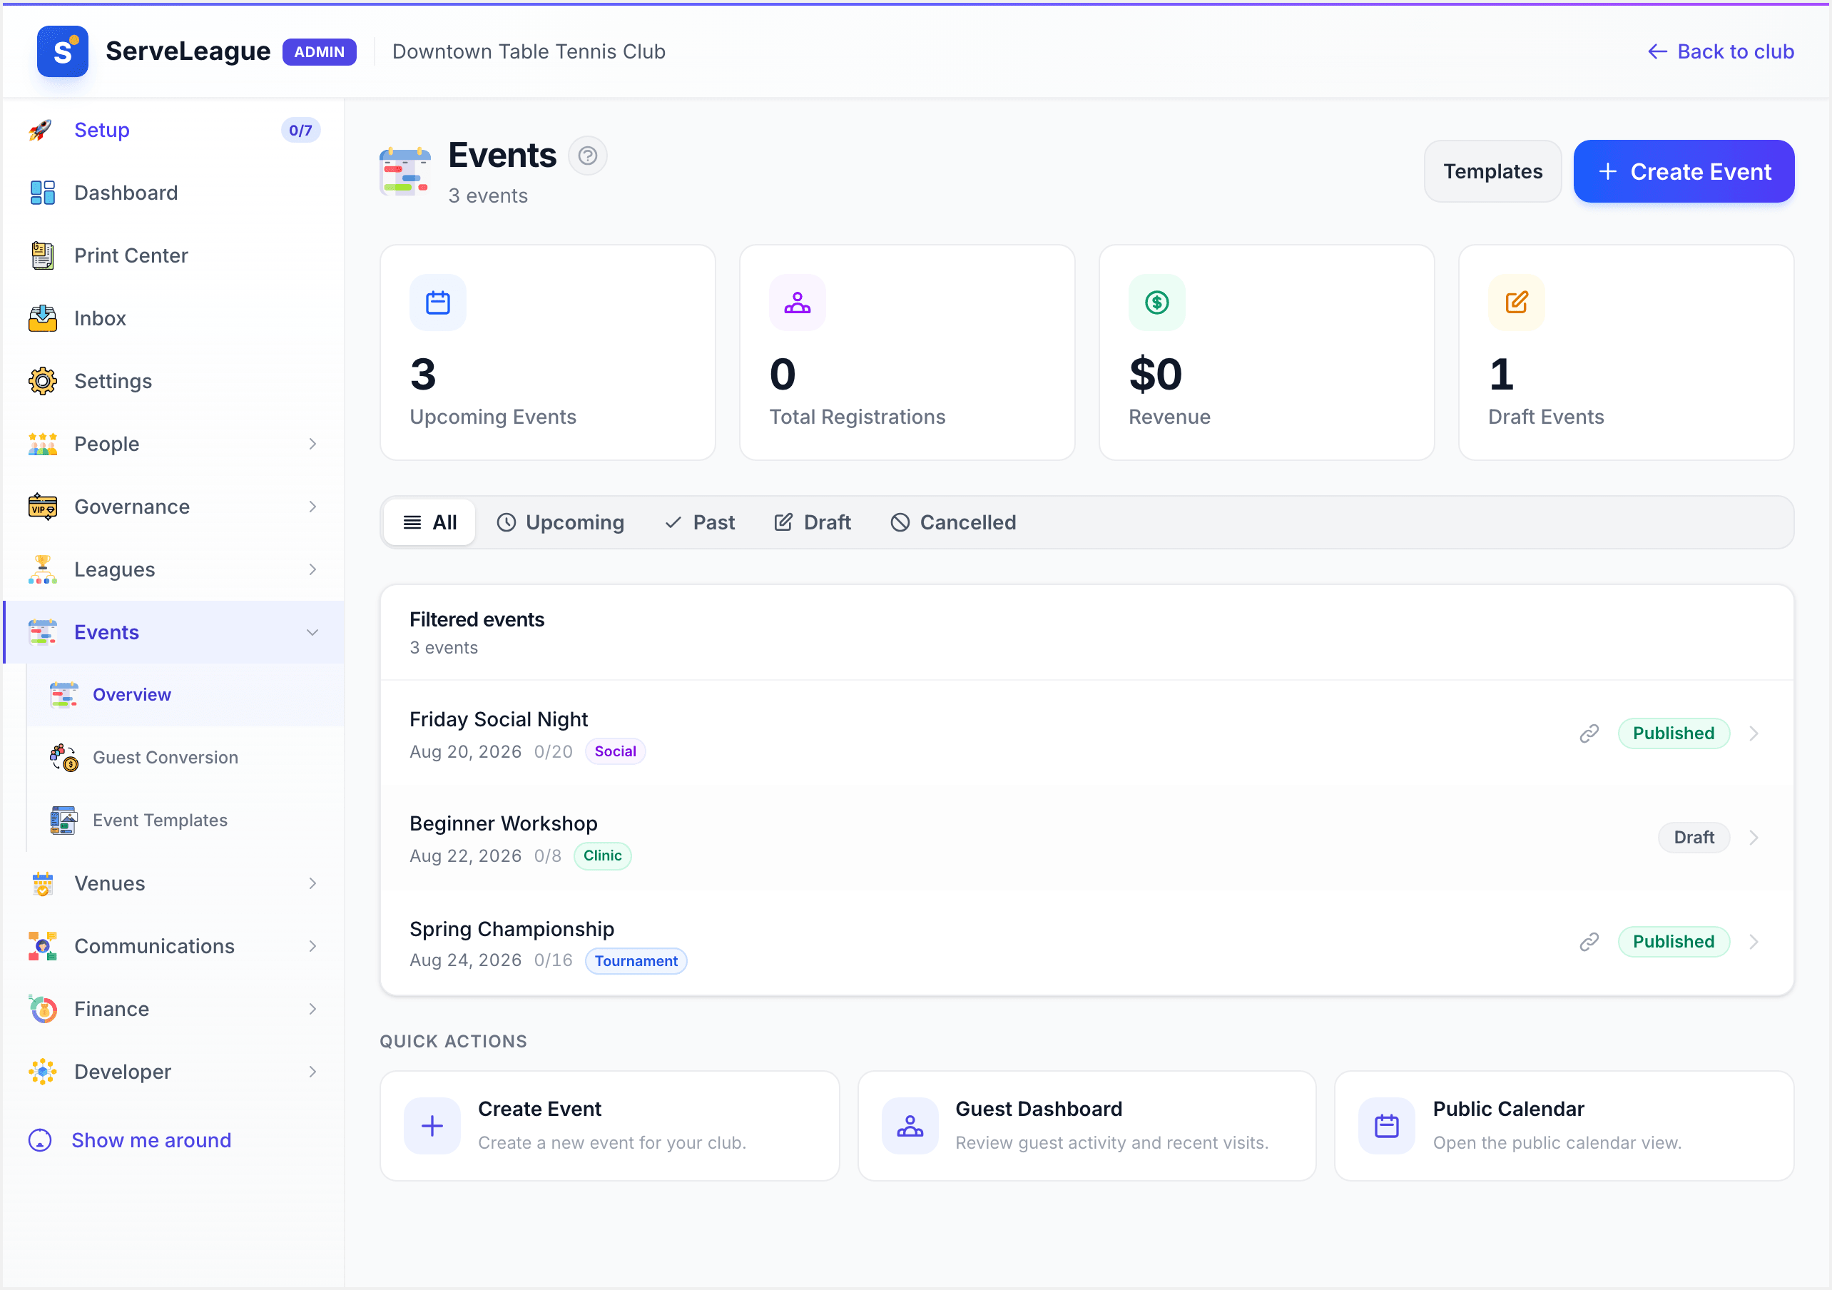Image resolution: width=1832 pixels, height=1290 pixels.
Task: Click the Leagues trophy icon
Action: [42, 570]
